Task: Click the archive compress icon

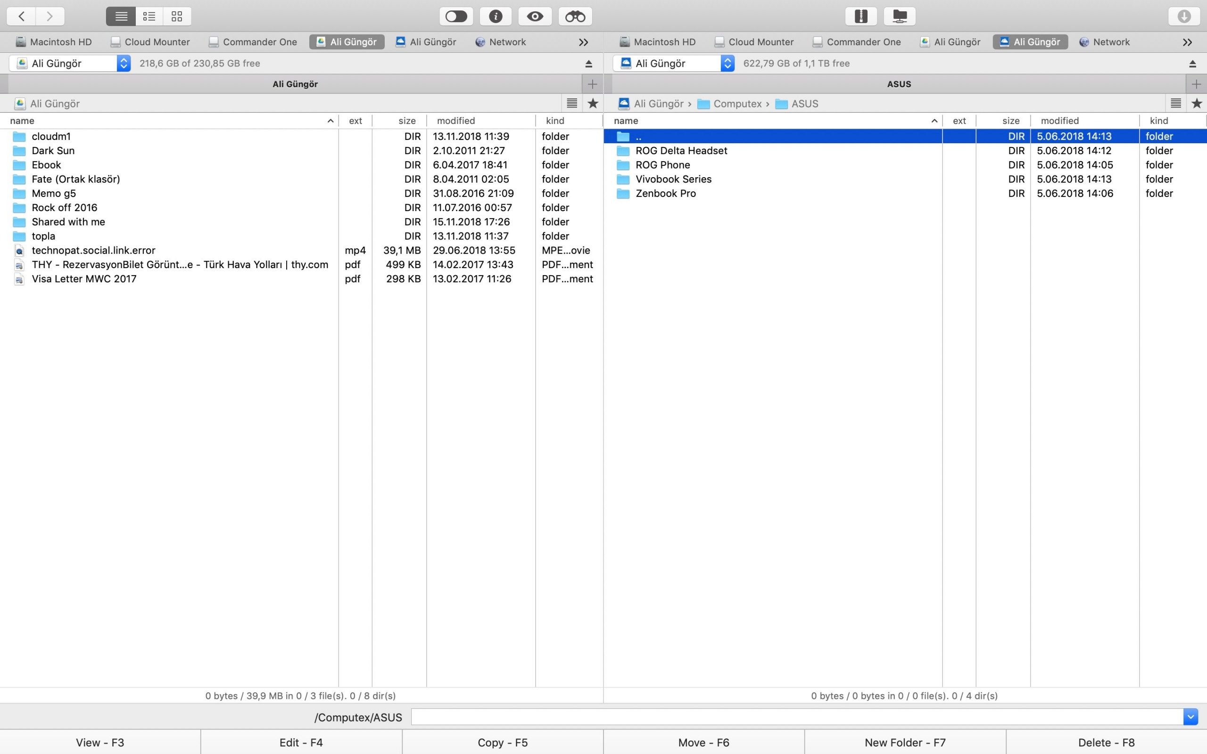Action: [x=861, y=16]
